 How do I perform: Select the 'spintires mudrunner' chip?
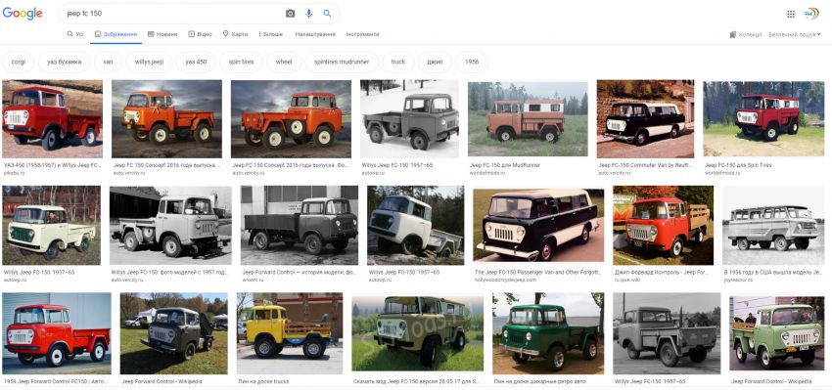point(342,62)
